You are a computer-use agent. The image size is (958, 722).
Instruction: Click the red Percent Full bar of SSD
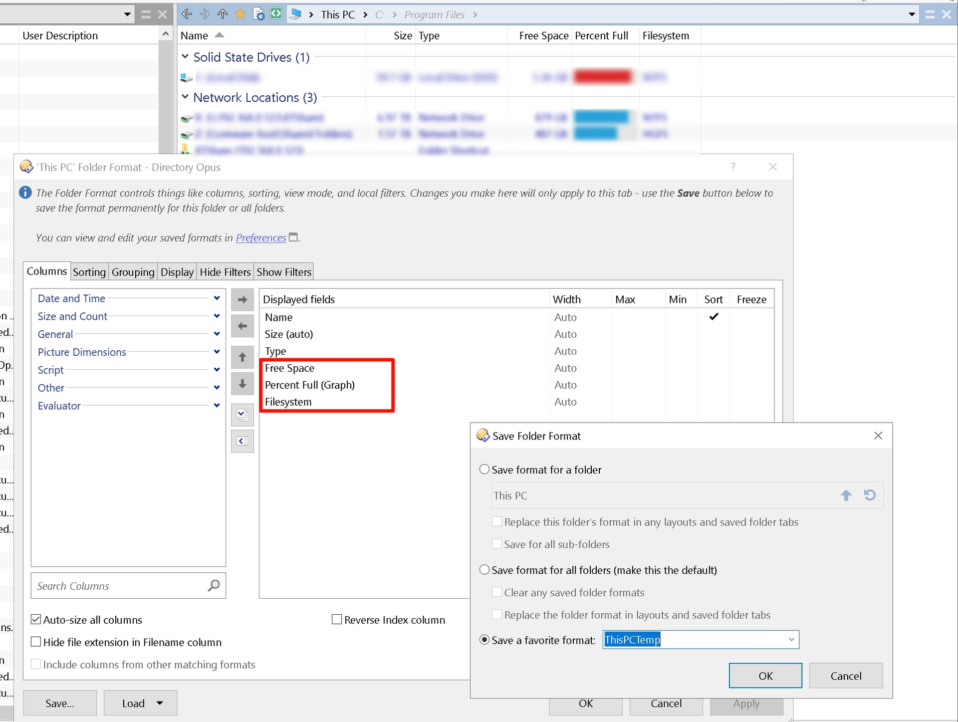coord(602,77)
